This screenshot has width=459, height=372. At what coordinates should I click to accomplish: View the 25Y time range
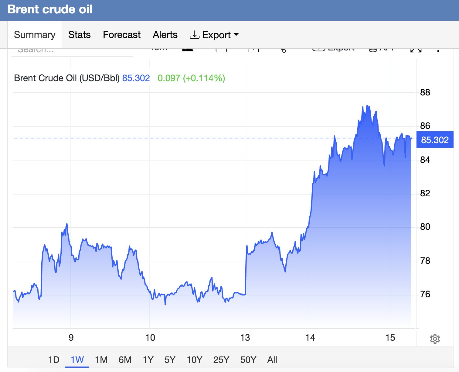[x=221, y=360]
